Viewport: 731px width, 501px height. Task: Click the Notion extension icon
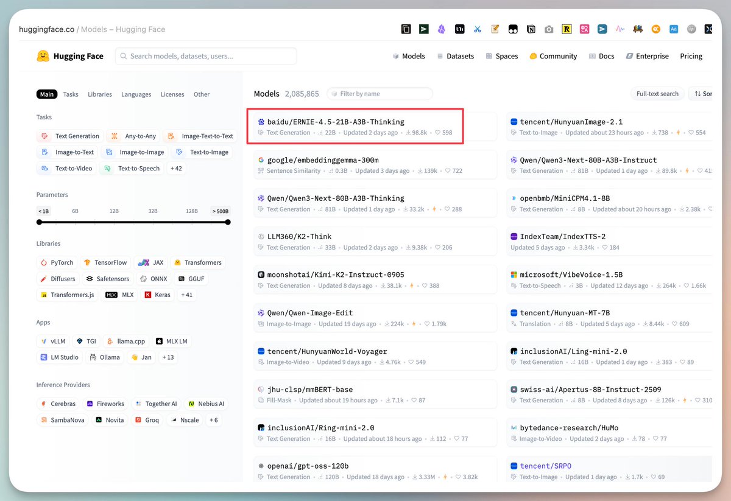pyautogui.click(x=531, y=29)
